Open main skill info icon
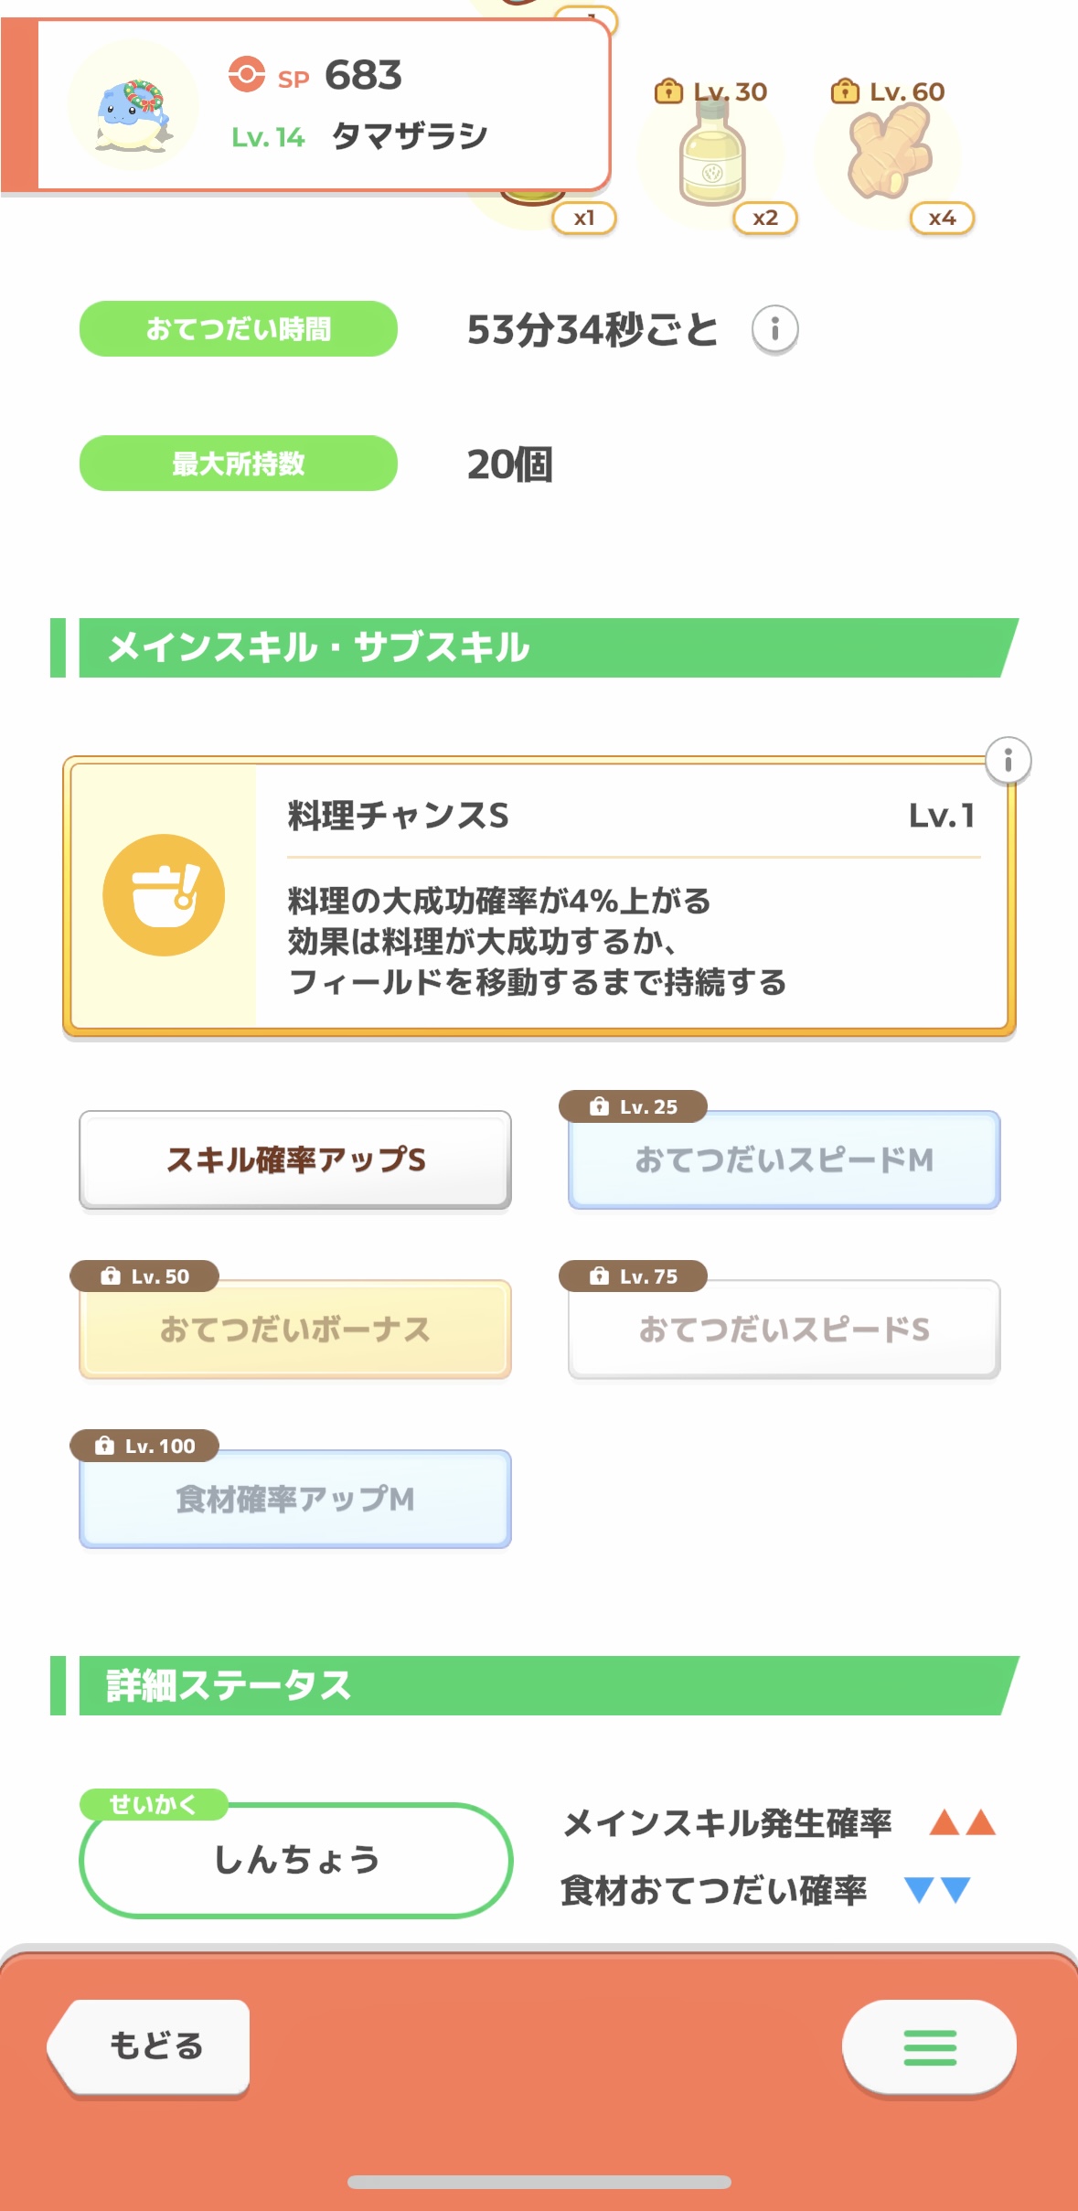The height and width of the screenshot is (2211, 1078). (1008, 760)
